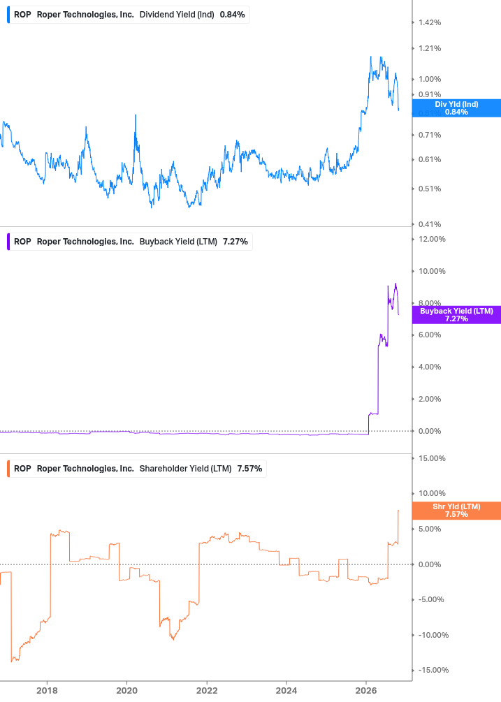
Task: Click the Dividend Yield (Ind) legend label
Action: (x=177, y=15)
